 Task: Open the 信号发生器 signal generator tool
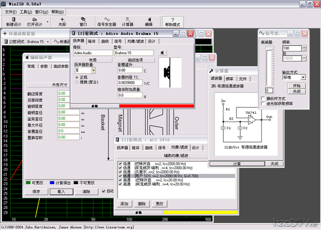point(107,21)
